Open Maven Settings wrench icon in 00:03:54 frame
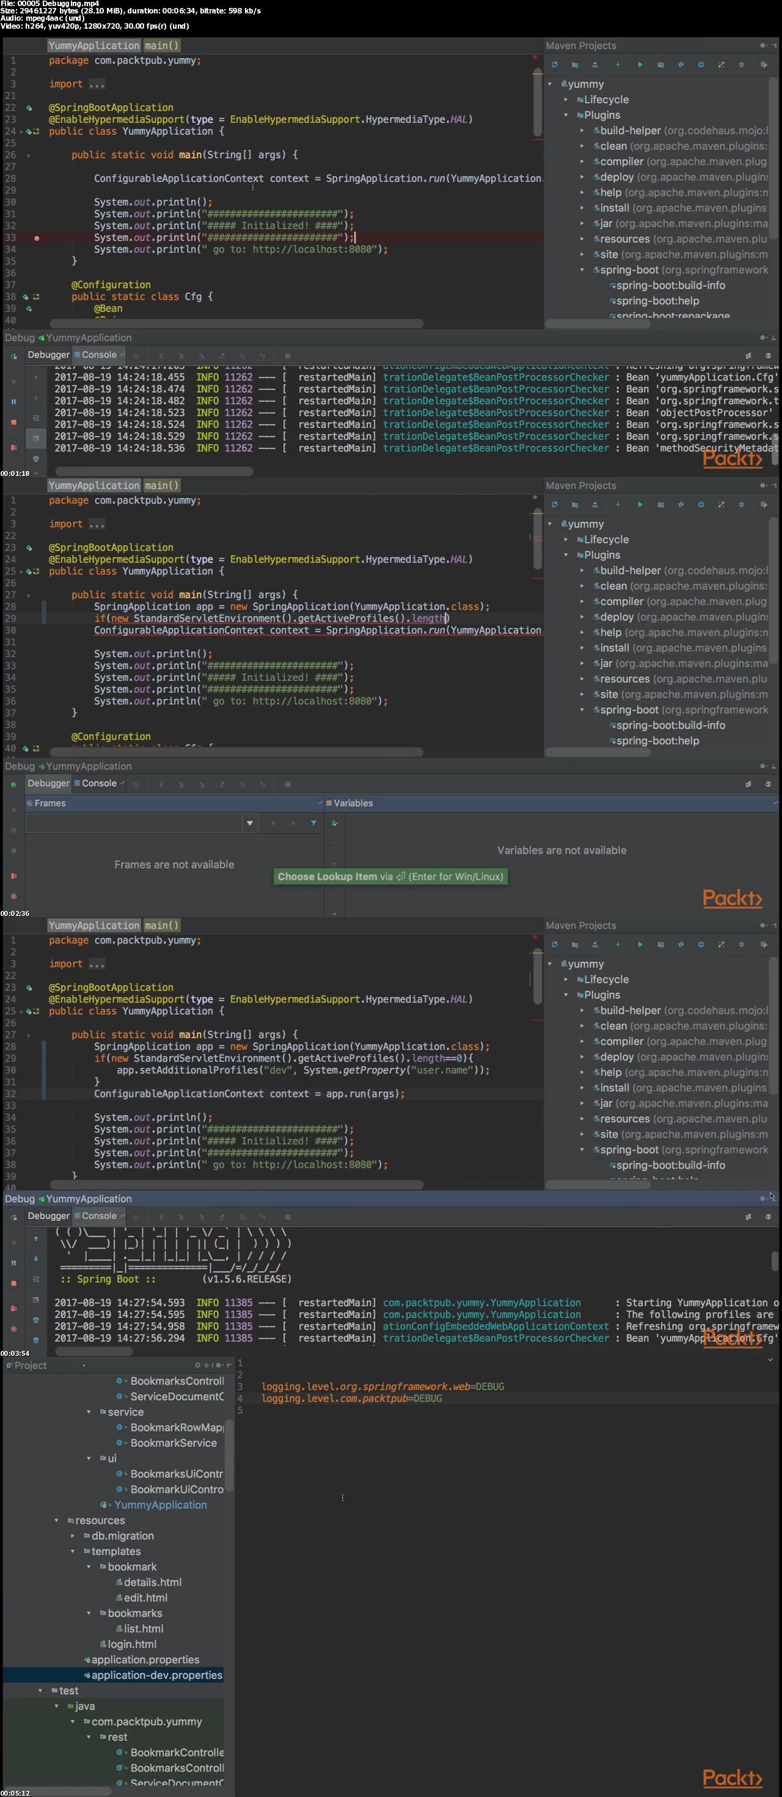The height and width of the screenshot is (1797, 782). pyautogui.click(x=764, y=945)
